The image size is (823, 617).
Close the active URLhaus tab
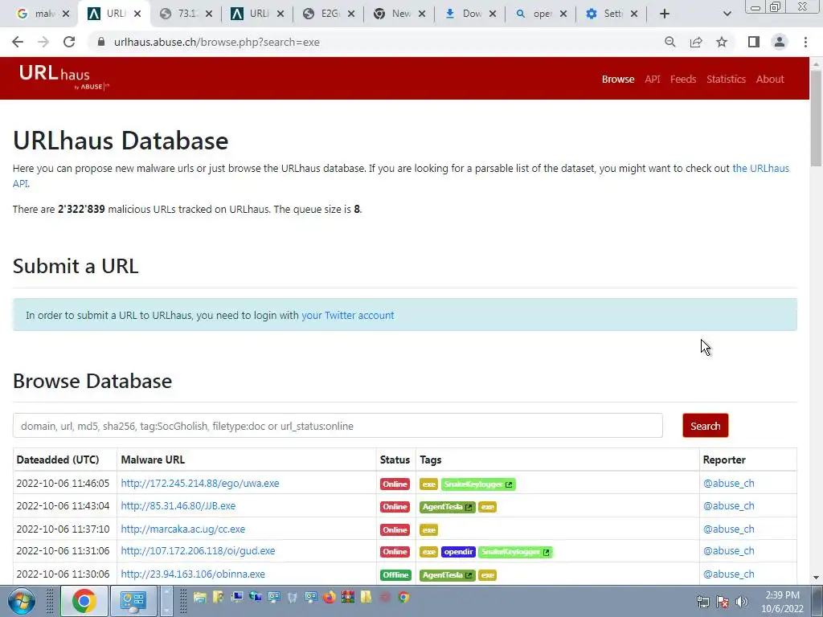click(137, 14)
